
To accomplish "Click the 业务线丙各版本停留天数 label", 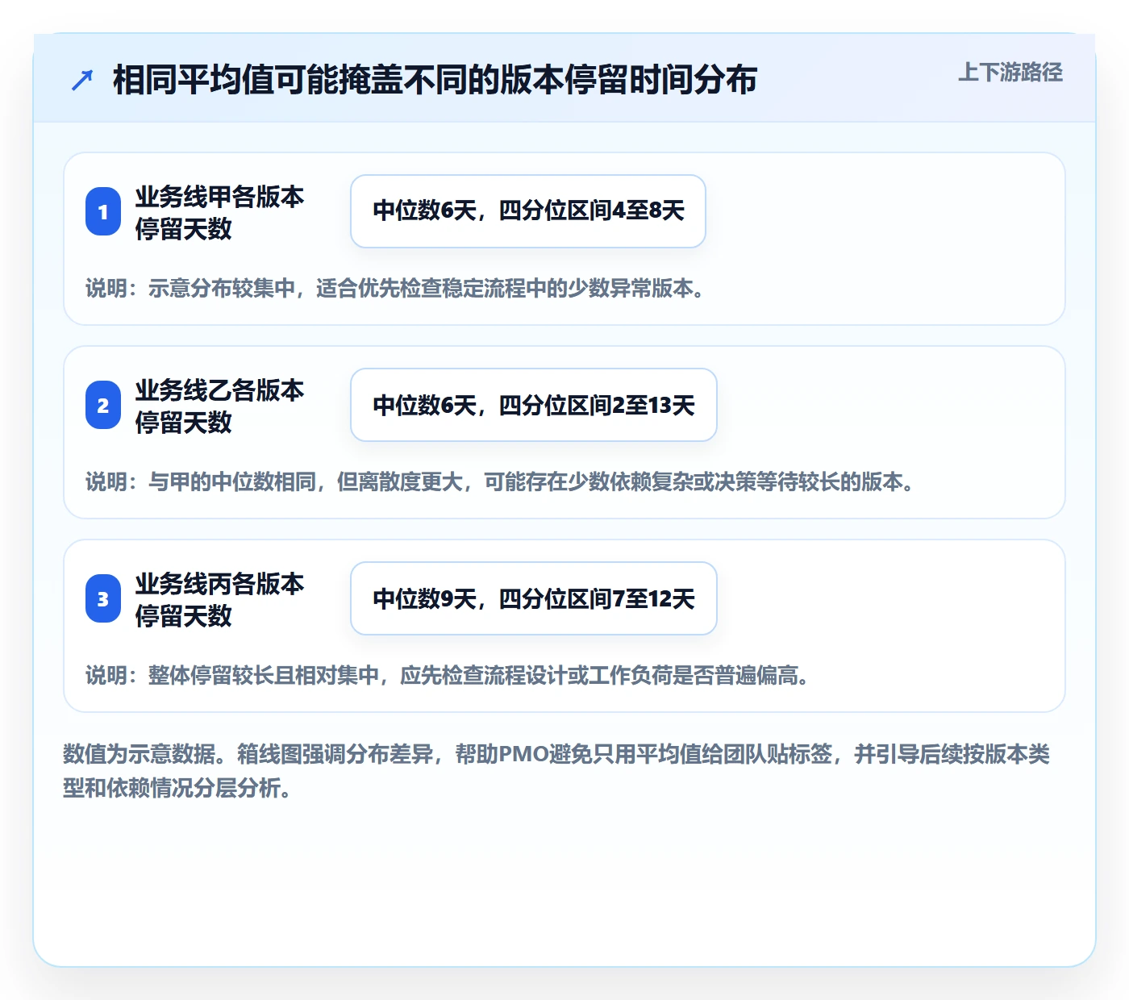I will pos(219,599).
